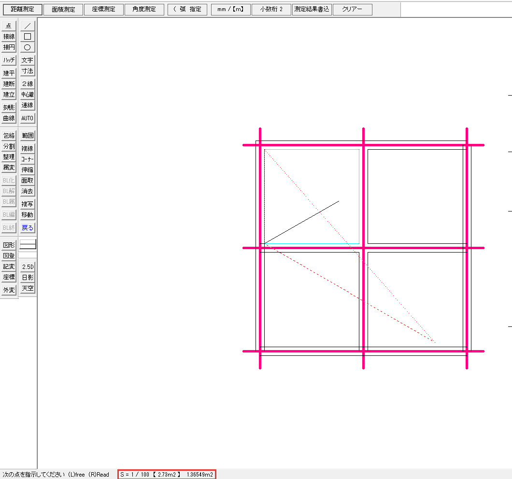Toggle 小数桁 2 decimal places setting

(x=271, y=9)
